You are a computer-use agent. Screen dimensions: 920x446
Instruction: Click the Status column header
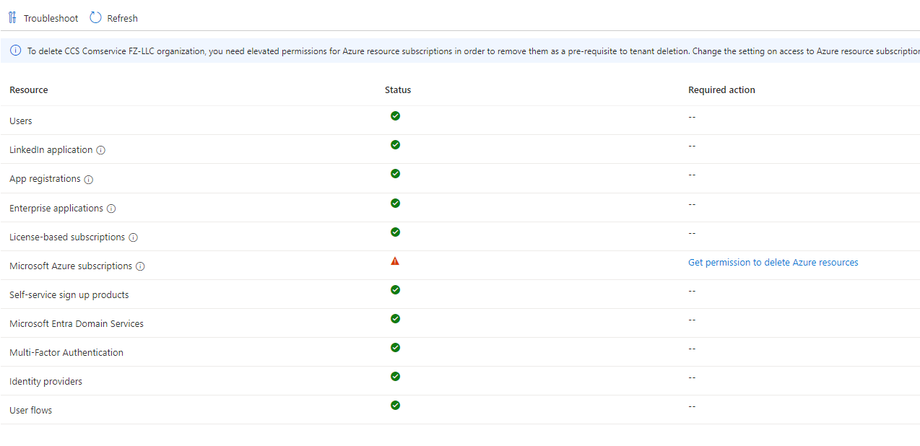398,89
